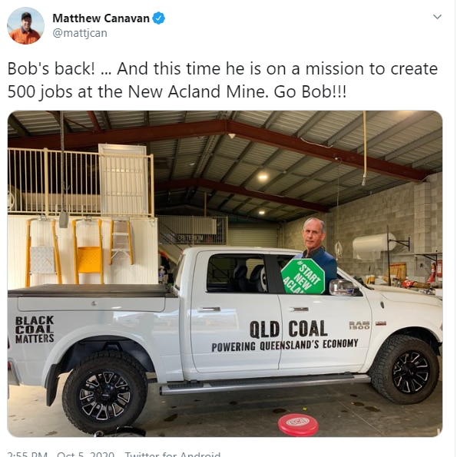Open the attached truck photo
Viewport: 457px width, 457px height.
coord(225,273)
